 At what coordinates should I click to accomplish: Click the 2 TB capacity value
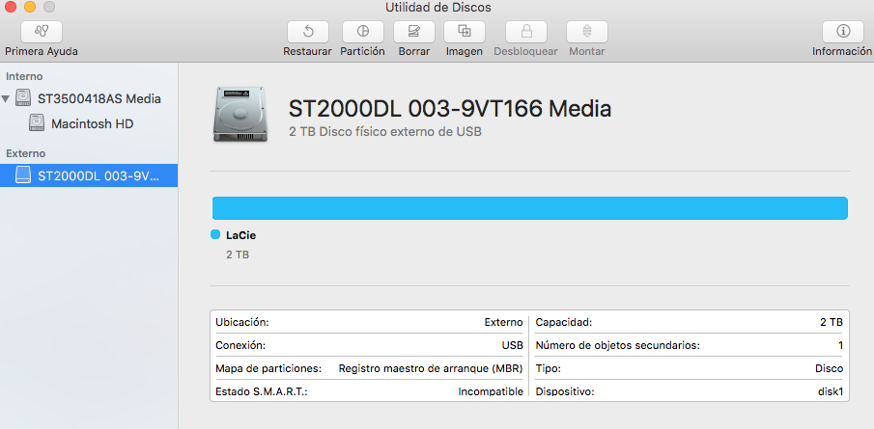[x=832, y=322]
